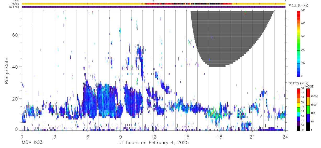Pick the red top of the width colorbar
This screenshot has height=148, width=321.
(298, 13)
